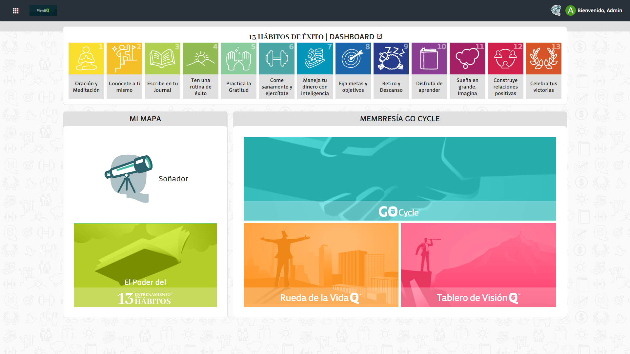Click the 13 HÁBITOS DE ÉXITO | DASHBOARD title

click(x=311, y=37)
